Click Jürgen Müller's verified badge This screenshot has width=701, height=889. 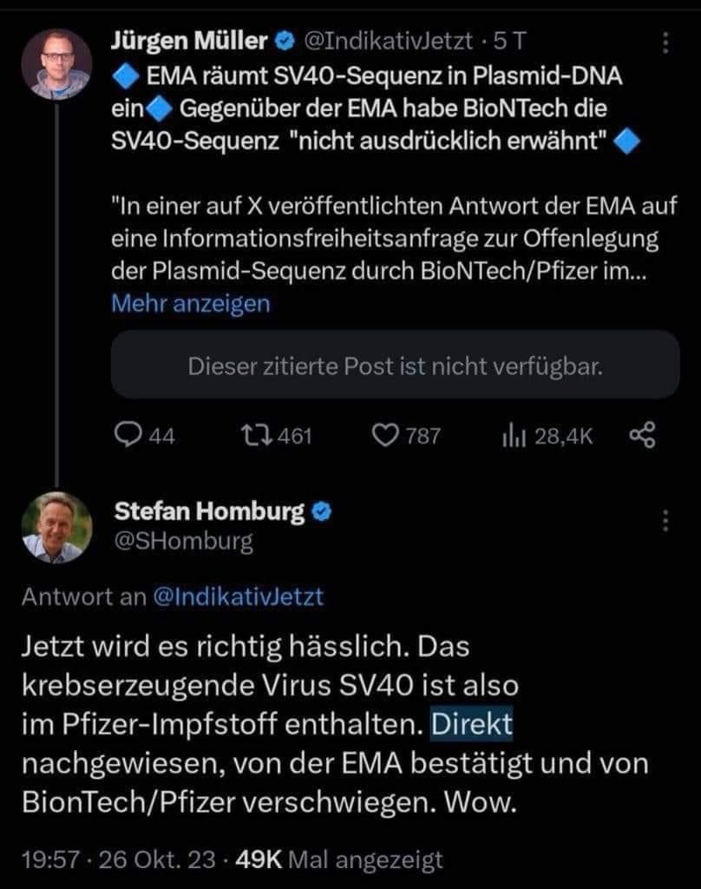284,40
